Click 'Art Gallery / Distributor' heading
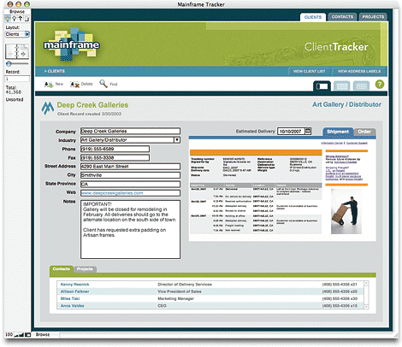Viewport: 402px width, 347px height. pyautogui.click(x=346, y=104)
